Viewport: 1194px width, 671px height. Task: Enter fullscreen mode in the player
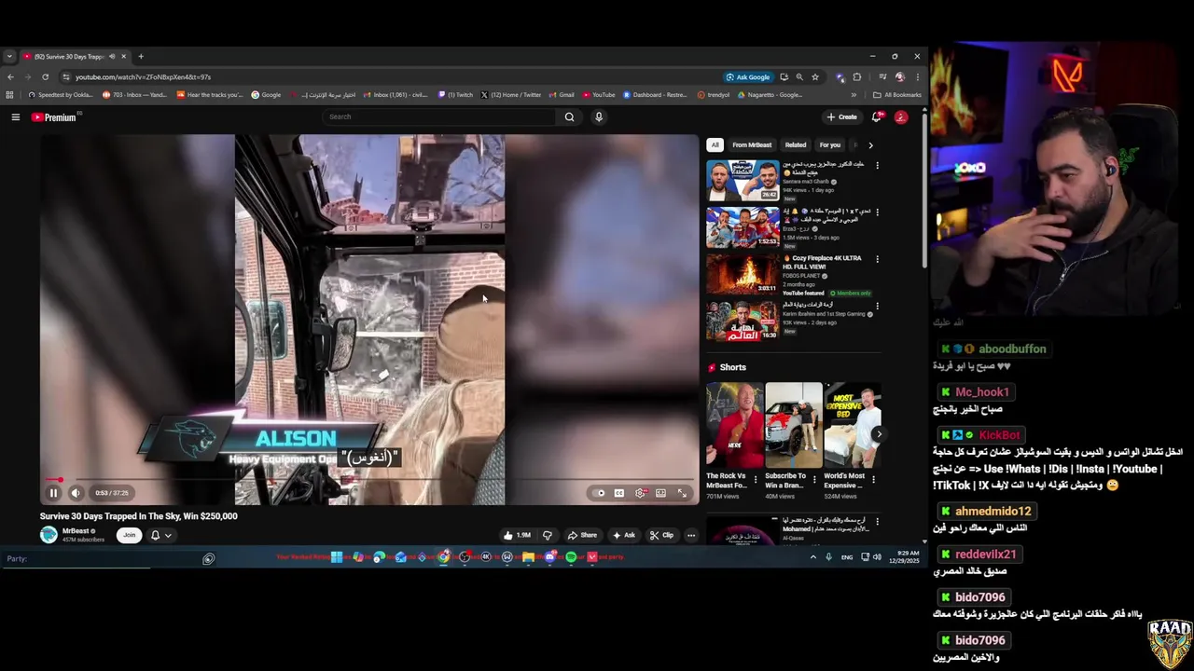coord(682,493)
